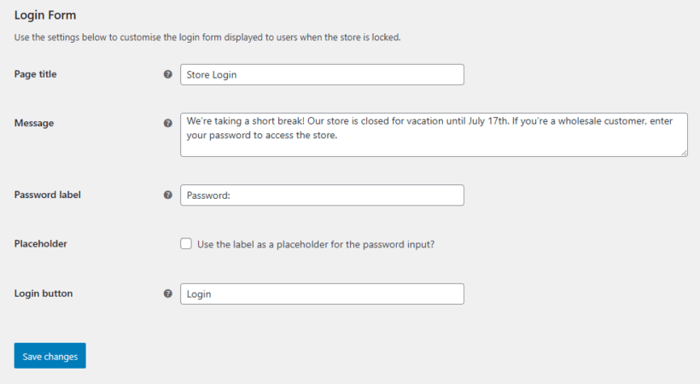Focus the Page title input containing 'Store Login'
Image resolution: width=700 pixels, height=384 pixels.
point(322,74)
